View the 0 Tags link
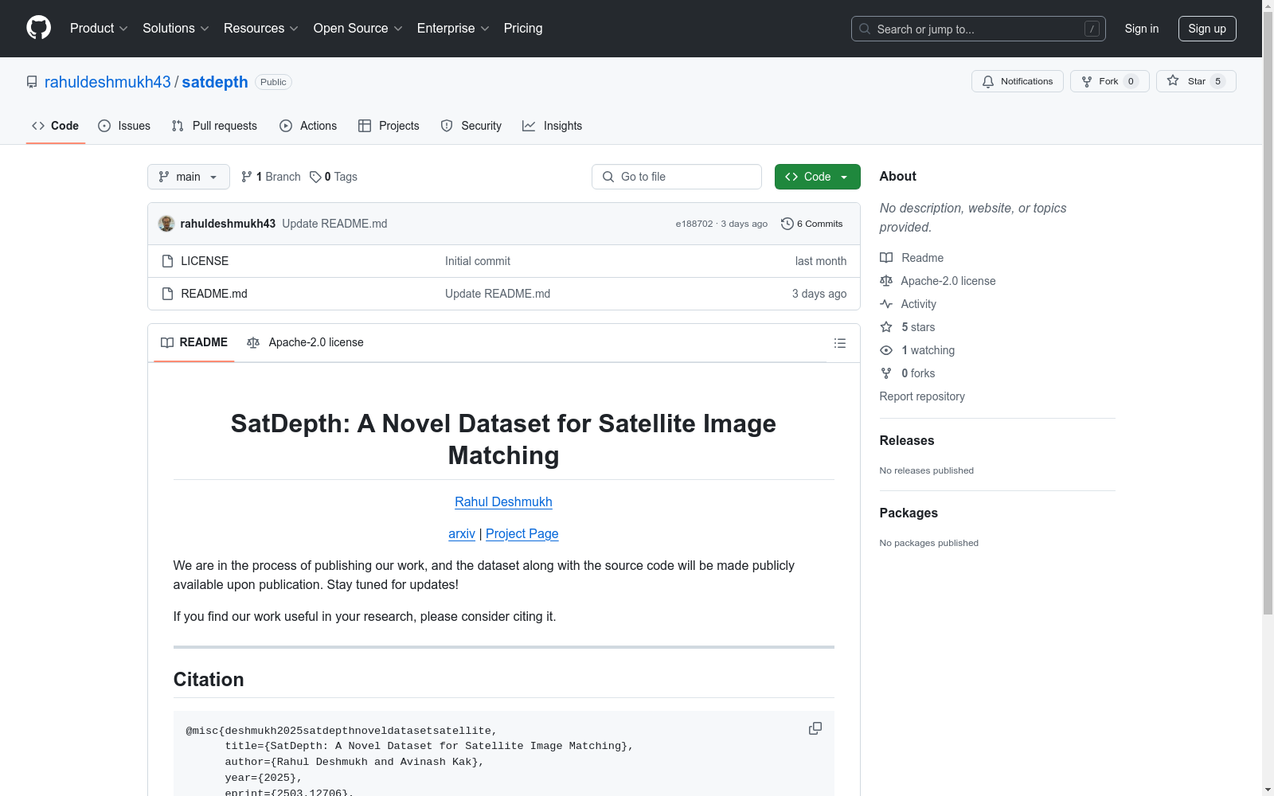Image resolution: width=1274 pixels, height=796 pixels. click(x=334, y=177)
